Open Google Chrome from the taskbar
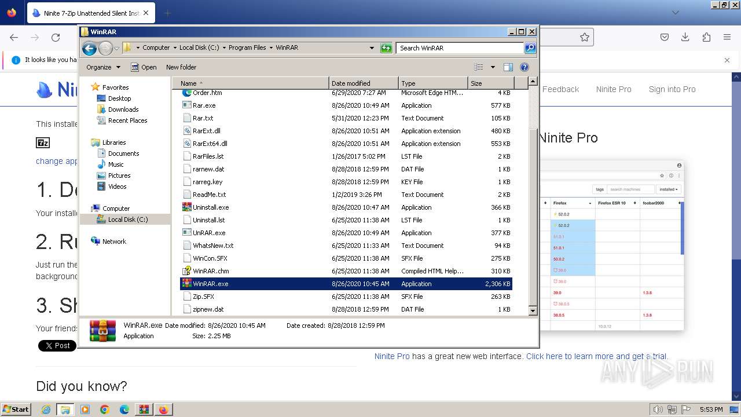Viewport: 741px width, 417px height. click(x=105, y=409)
